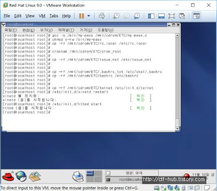Switch to the third workspace
The height and width of the screenshot is (191, 217).
(x=90, y=179)
